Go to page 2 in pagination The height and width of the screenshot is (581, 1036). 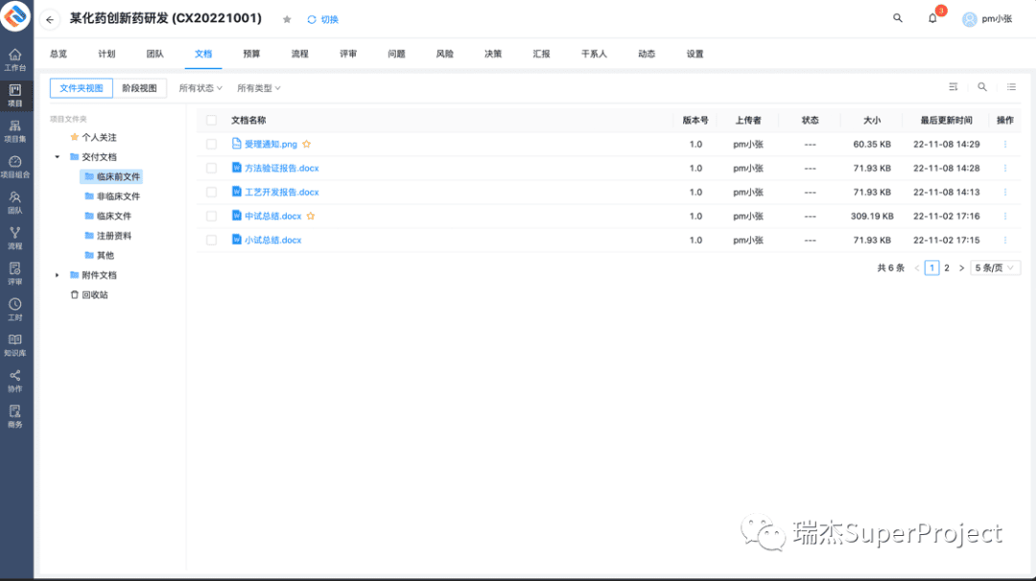tap(947, 268)
